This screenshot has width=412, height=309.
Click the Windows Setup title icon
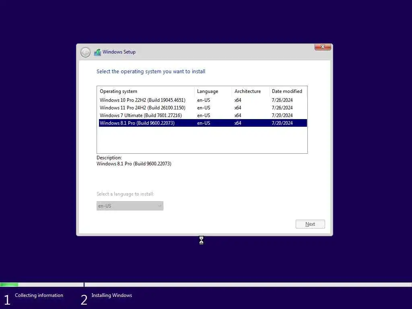97,52
